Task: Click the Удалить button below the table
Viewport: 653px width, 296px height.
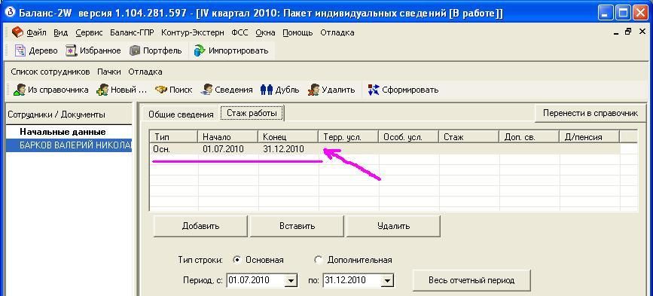Action: [x=393, y=226]
